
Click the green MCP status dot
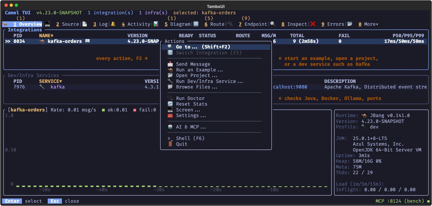coord(428,201)
